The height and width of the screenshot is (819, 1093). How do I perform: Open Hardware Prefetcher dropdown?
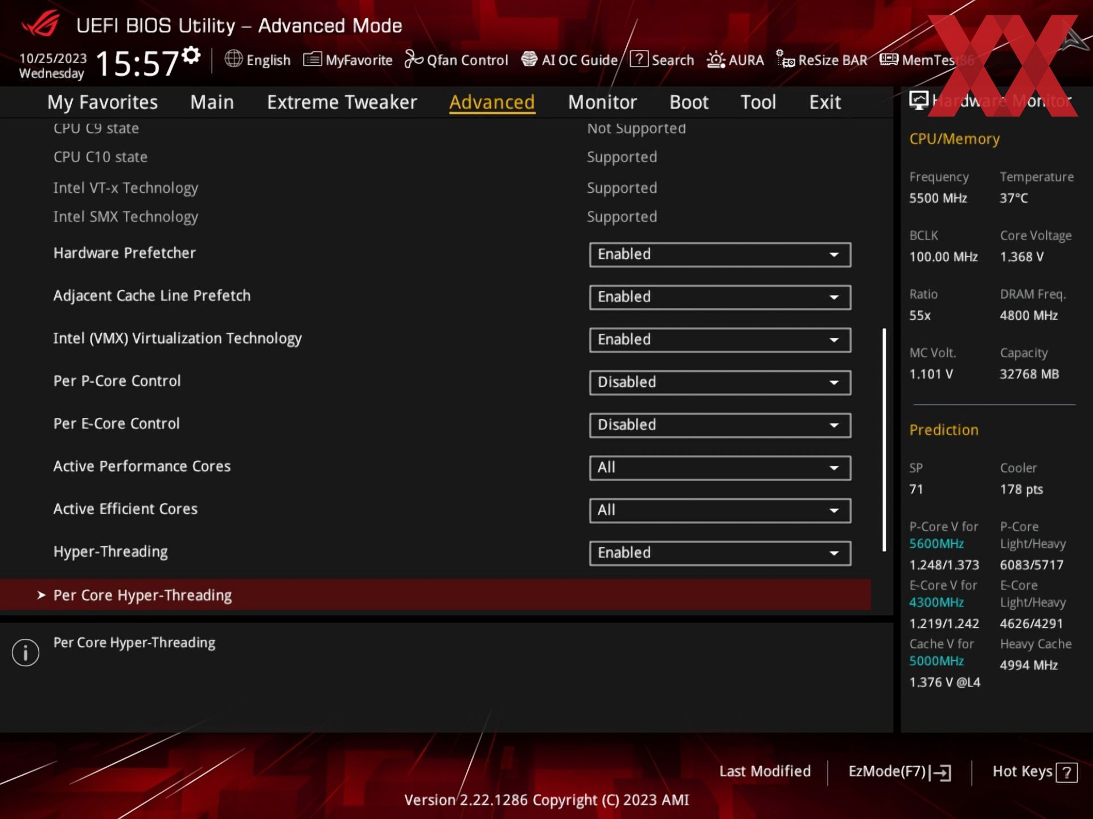point(720,254)
